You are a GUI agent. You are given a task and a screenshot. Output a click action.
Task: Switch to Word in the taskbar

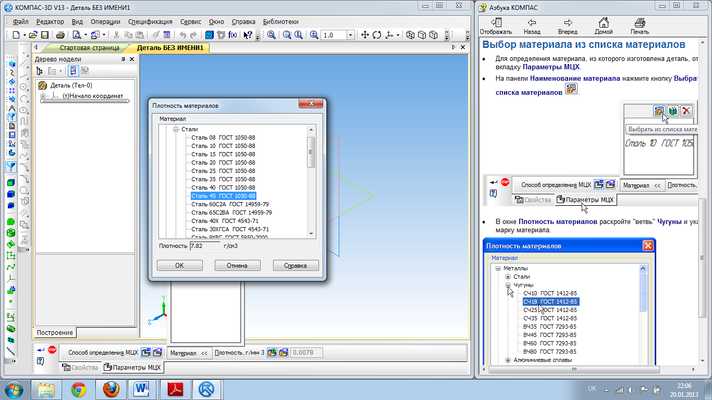142,389
